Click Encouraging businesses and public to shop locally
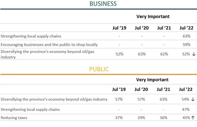Image resolution: width=197 pixels, height=127 pixels. [x=49, y=45]
